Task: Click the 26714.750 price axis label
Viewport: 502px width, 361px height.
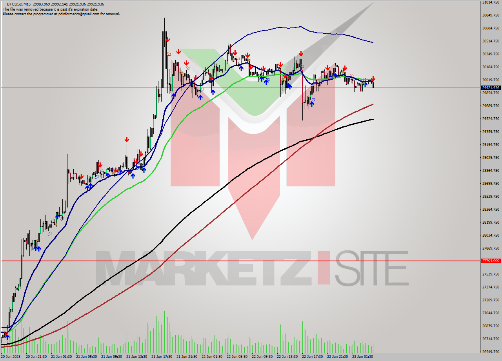Action: (x=491, y=339)
